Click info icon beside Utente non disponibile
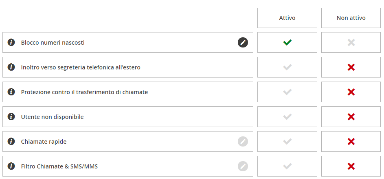Image resolution: width=384 pixels, height=179 pixels. (x=11, y=116)
